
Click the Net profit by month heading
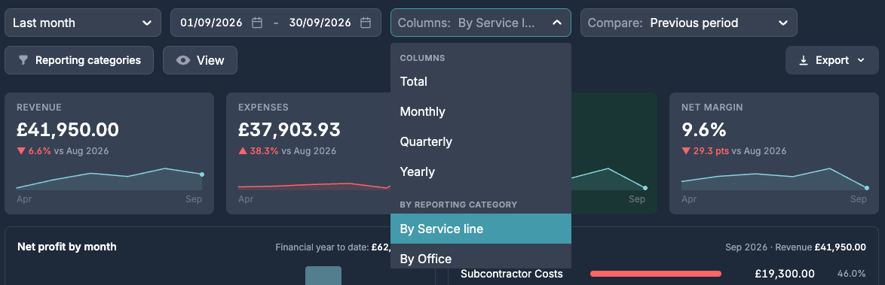coord(66,247)
